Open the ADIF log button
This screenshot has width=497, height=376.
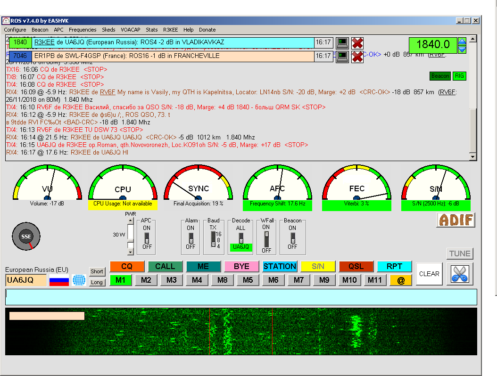coord(456,220)
